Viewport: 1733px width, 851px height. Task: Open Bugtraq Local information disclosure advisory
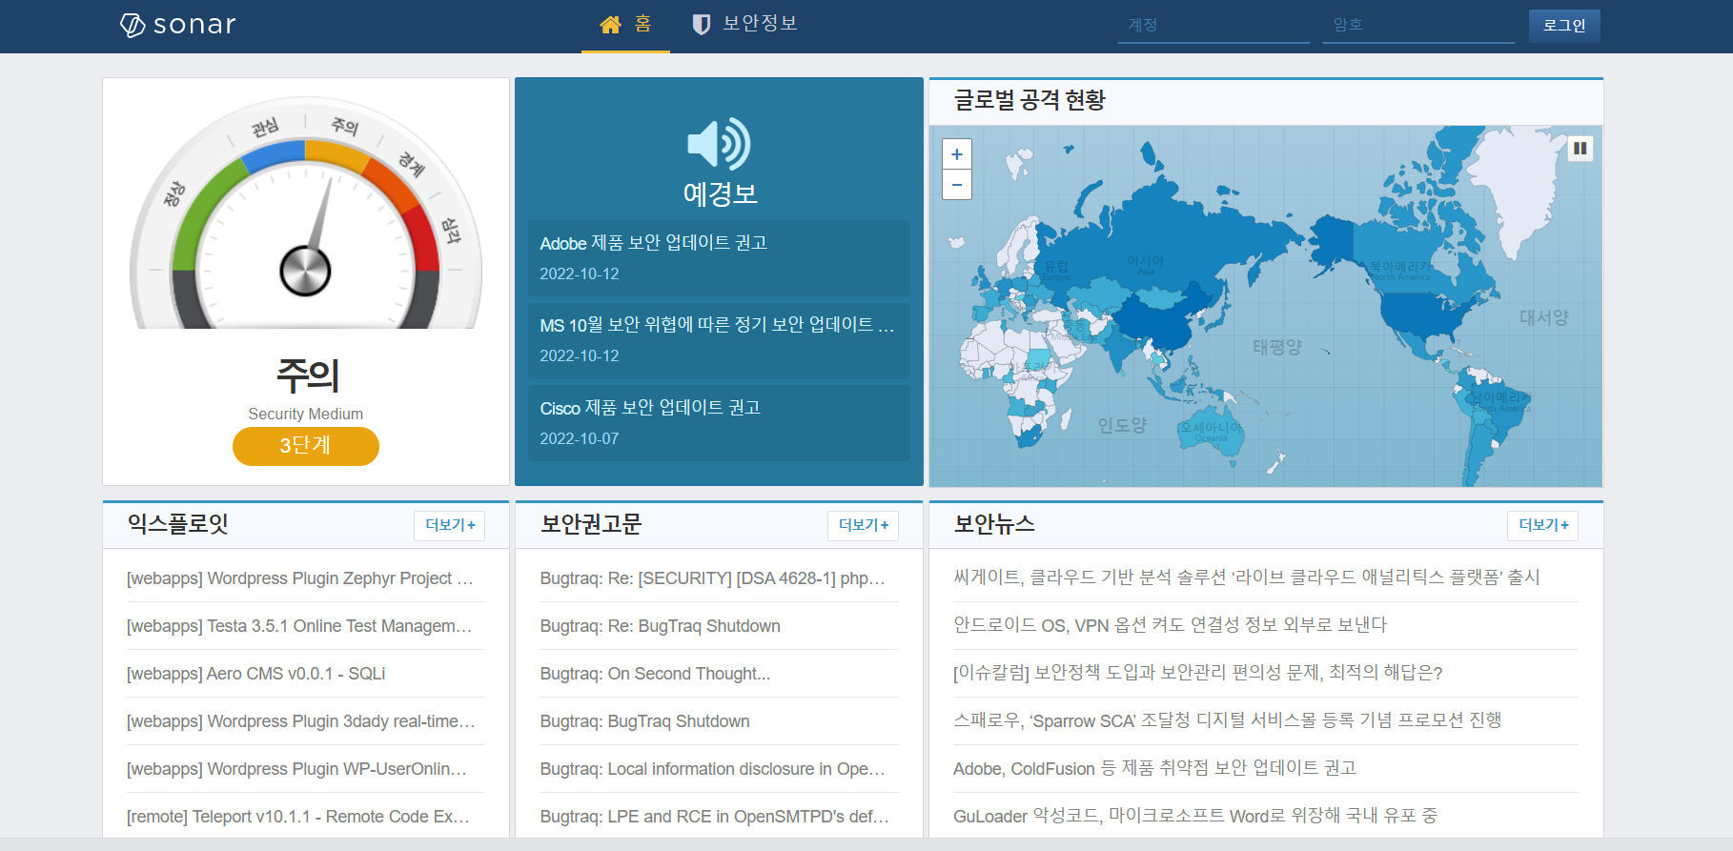(x=713, y=769)
